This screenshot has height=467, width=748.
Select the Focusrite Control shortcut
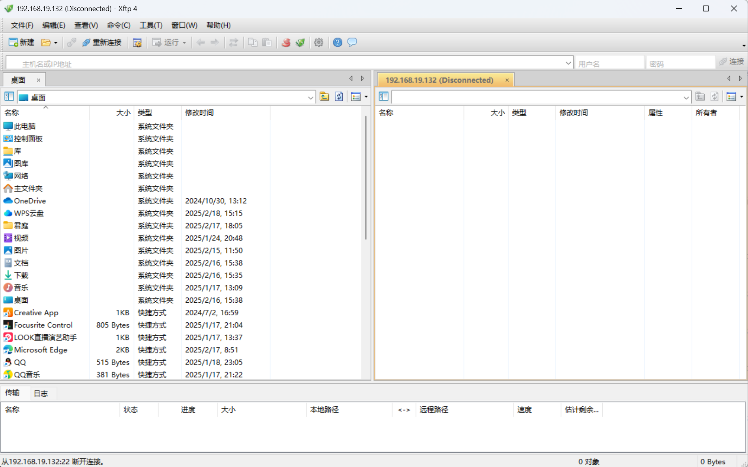pos(136,325)
